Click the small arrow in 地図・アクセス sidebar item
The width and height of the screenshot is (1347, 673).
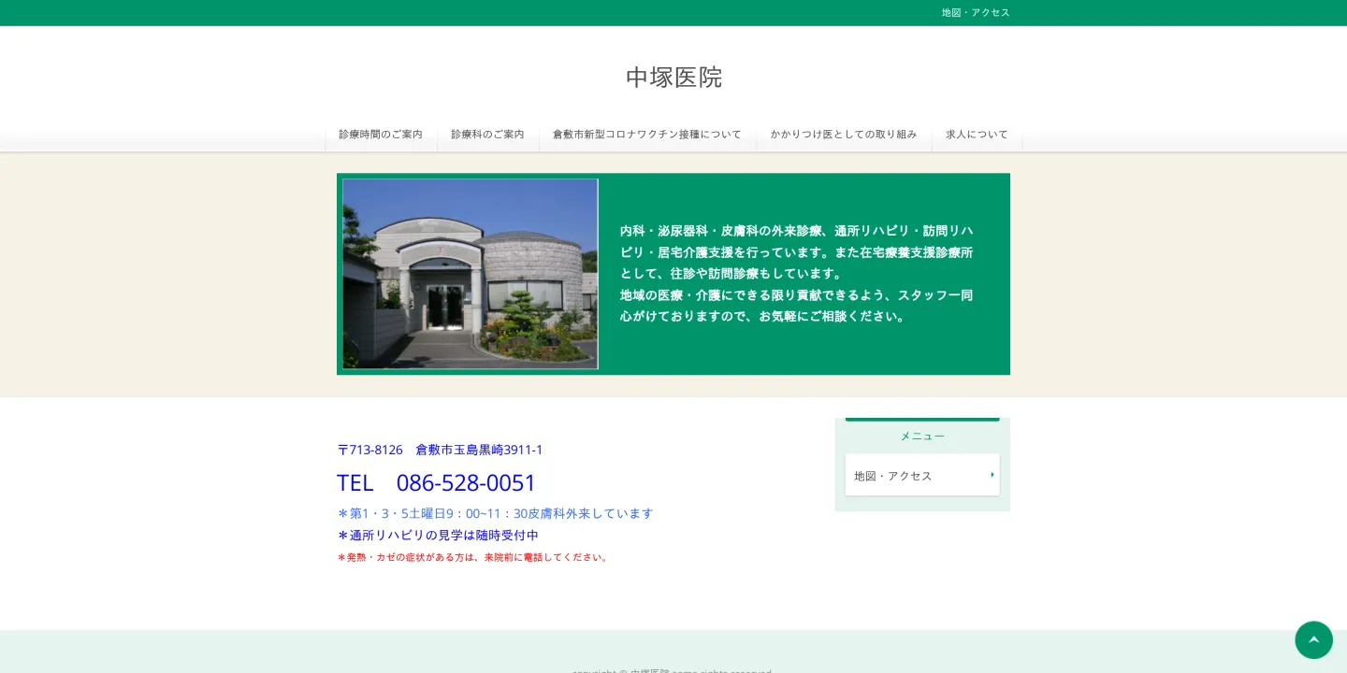992,475
